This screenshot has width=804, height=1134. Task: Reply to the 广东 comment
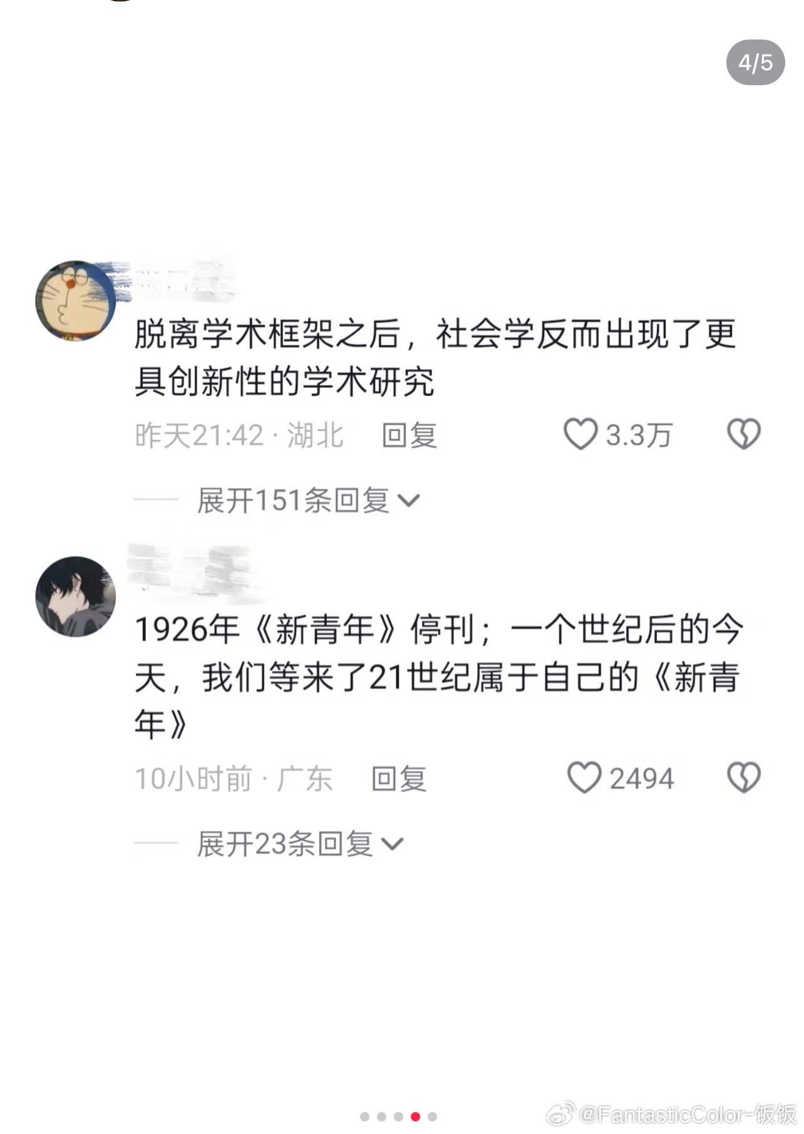[399, 779]
